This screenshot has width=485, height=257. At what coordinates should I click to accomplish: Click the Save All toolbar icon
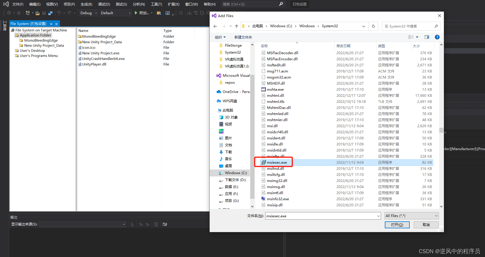click(x=50, y=13)
